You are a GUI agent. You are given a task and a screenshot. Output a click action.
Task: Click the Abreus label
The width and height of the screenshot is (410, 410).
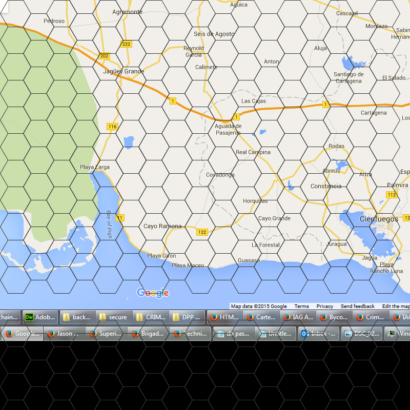click(x=331, y=171)
